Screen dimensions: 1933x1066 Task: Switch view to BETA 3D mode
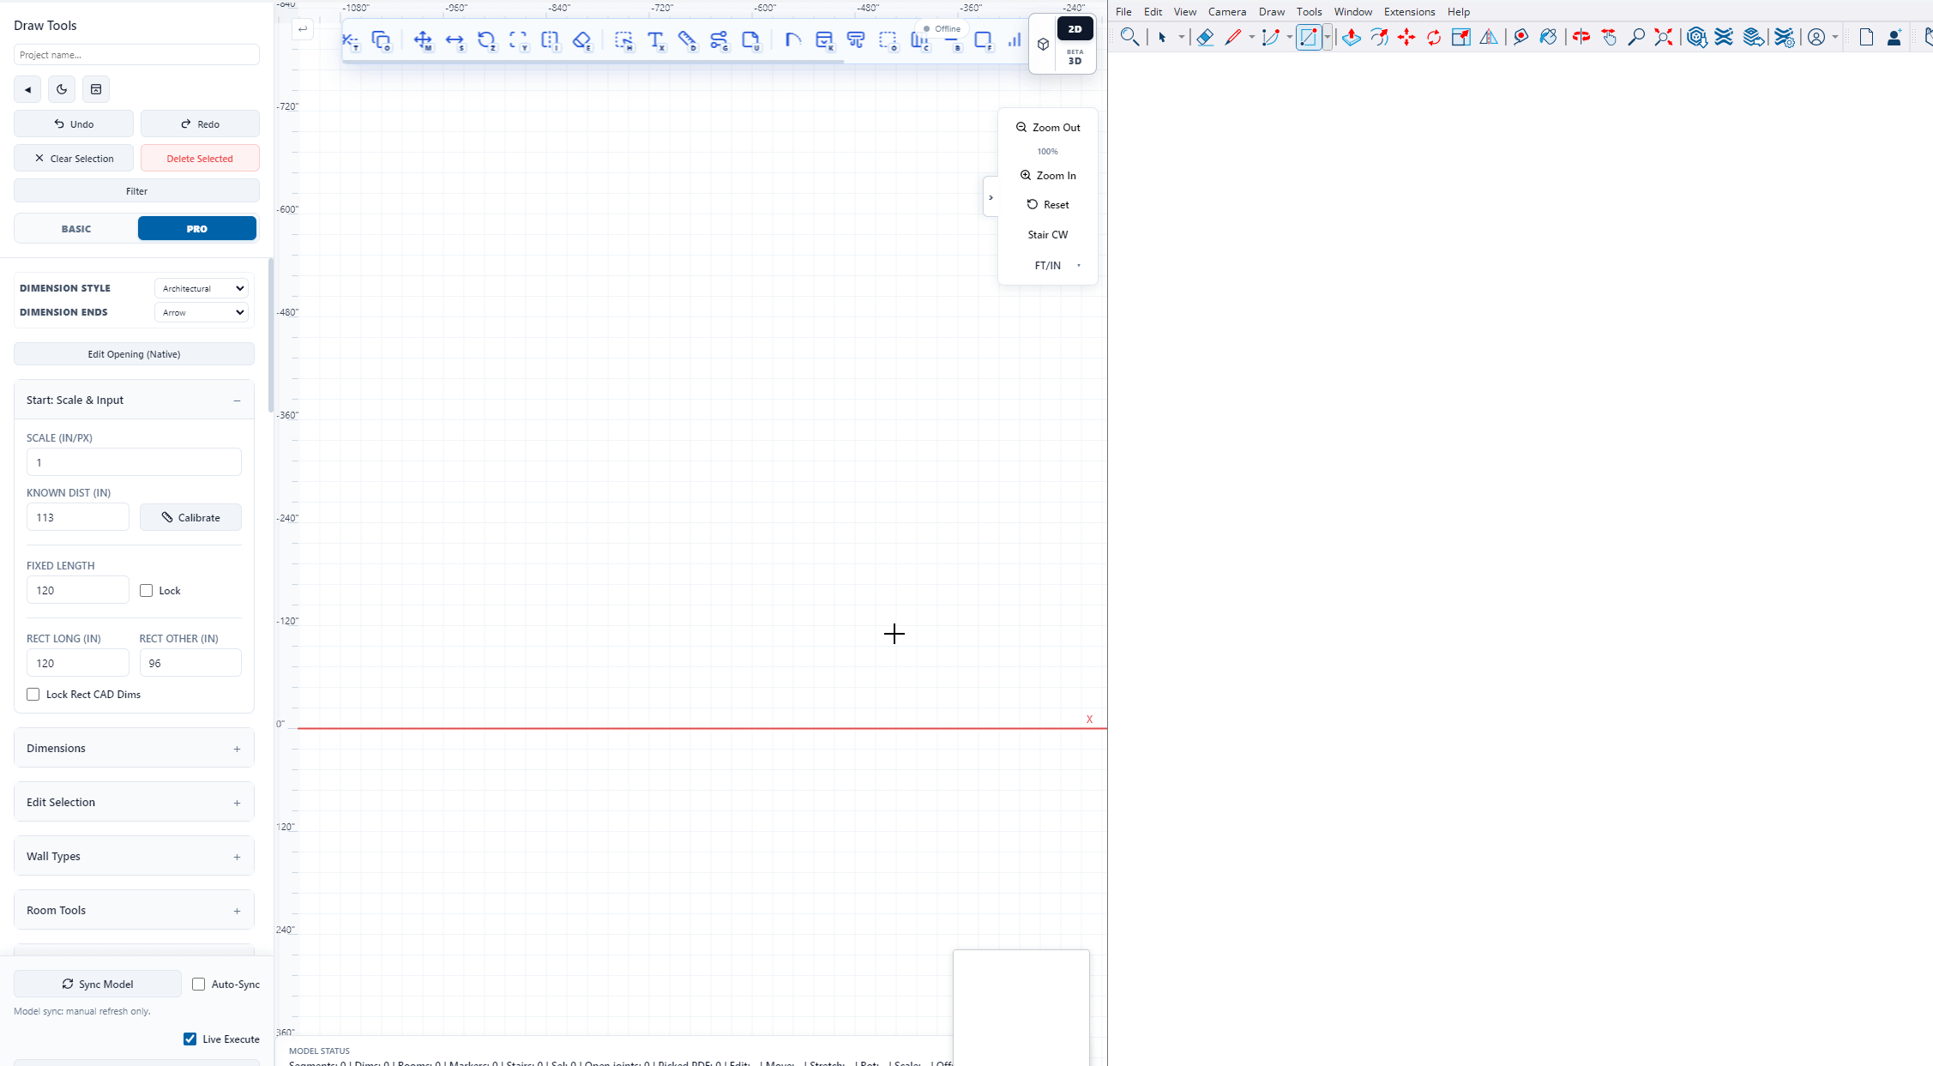[1075, 57]
